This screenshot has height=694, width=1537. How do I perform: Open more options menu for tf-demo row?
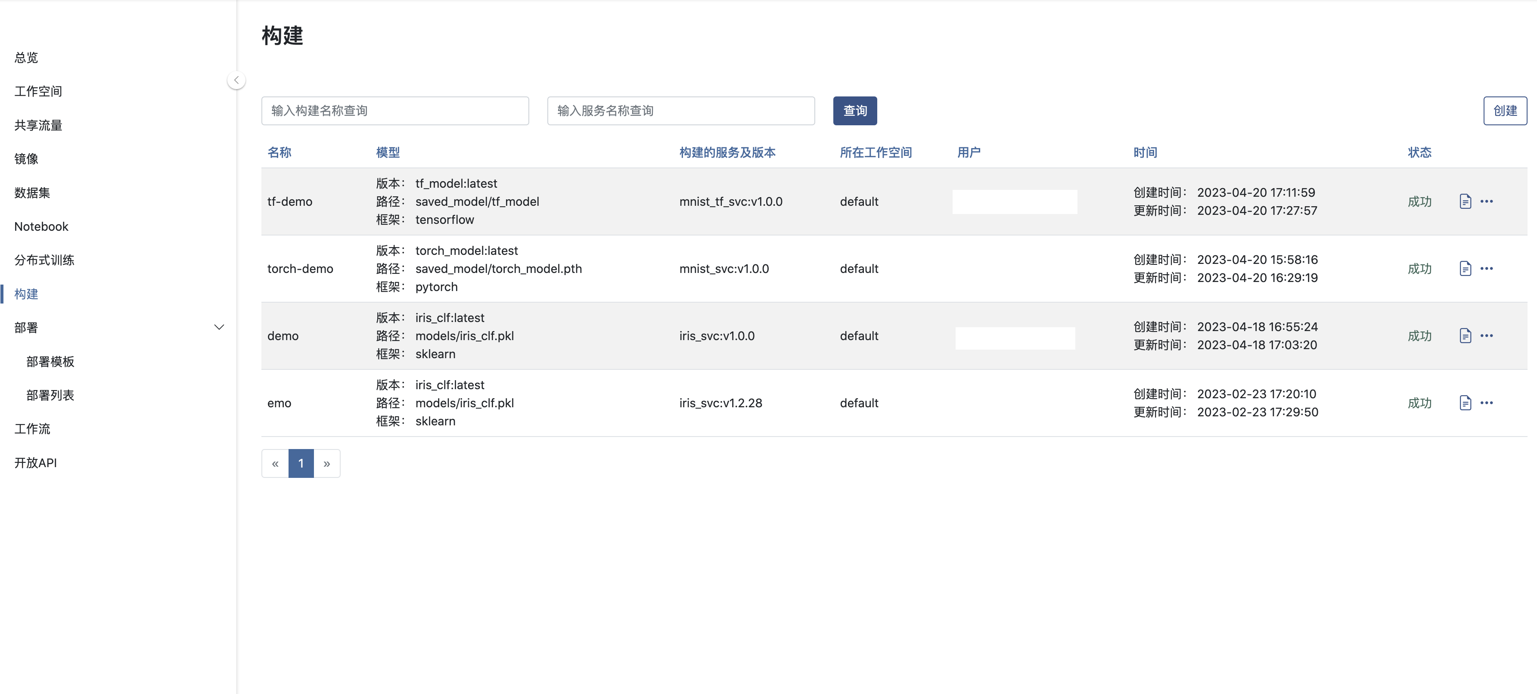click(1486, 201)
